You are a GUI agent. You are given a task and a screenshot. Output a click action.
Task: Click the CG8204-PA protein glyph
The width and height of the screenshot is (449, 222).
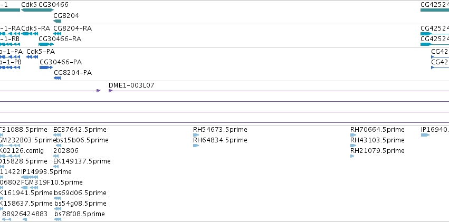coord(58,78)
